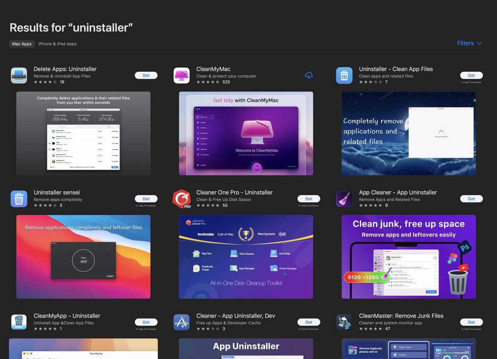Click Get for Delete Apps: Uninstaller
Viewport: 497px width, 359px height.
tap(146, 75)
